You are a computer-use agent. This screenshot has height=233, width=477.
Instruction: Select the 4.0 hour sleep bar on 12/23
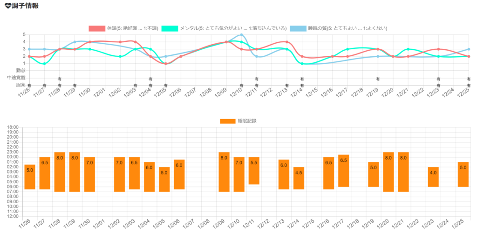coord(433,177)
